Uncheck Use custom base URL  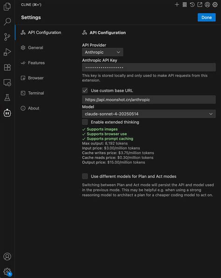pos(85,90)
